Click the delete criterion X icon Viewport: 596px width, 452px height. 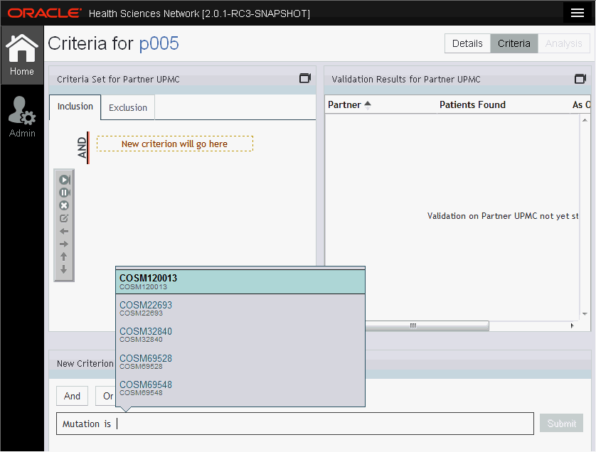[64, 205]
